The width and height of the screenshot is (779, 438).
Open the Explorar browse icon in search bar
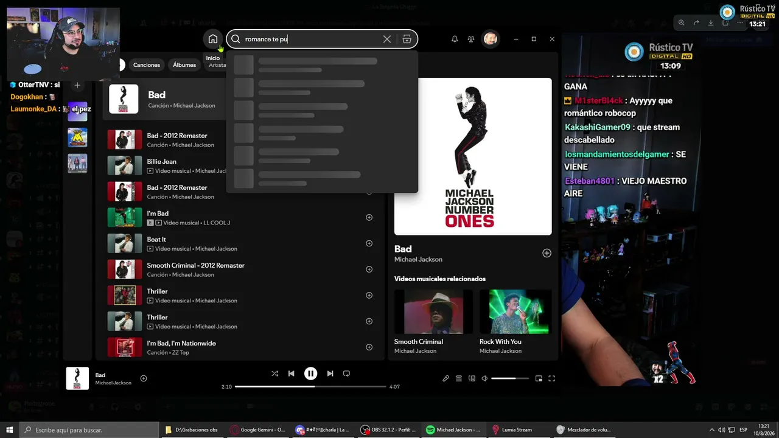click(x=407, y=39)
